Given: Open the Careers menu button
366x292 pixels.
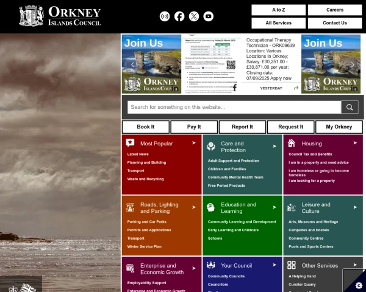Looking at the screenshot, I should [x=335, y=10].
